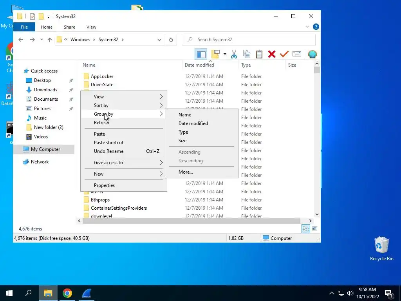This screenshot has height=301, width=401.
Task: Click the Windows Start button
Action: coord(9,293)
